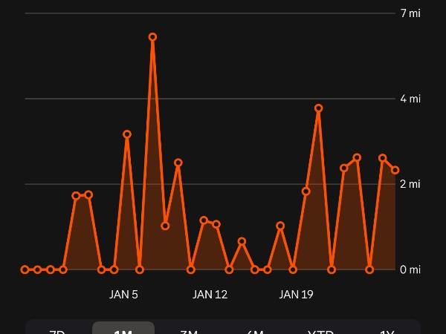Click the 0 mi axis label
The image size is (446, 334).
410,269
